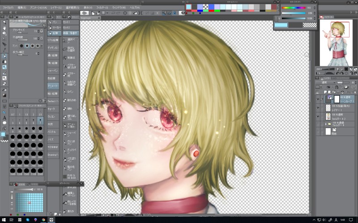Click the Clip Studio launcher icon in the command bar
358x223 pixels.
tap(85, 13)
